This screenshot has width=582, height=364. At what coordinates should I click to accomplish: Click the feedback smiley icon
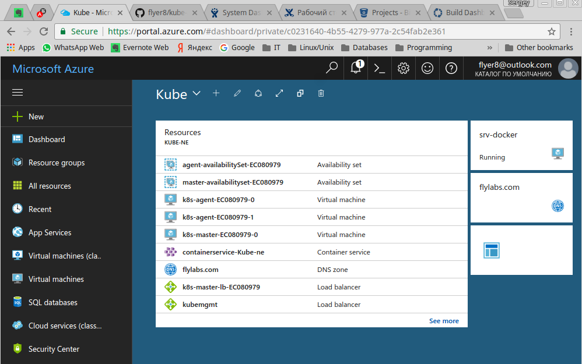427,68
